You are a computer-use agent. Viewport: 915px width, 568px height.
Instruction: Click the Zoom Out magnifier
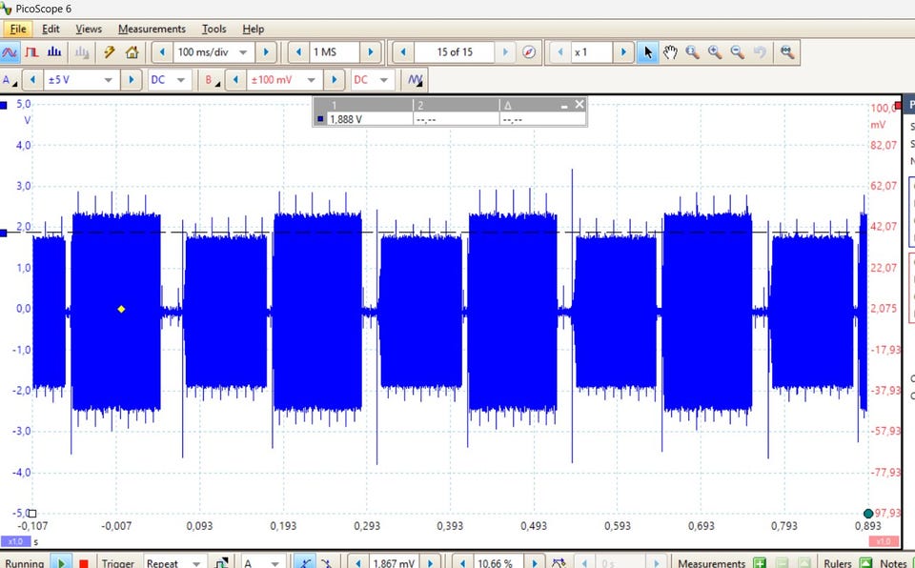pos(736,52)
